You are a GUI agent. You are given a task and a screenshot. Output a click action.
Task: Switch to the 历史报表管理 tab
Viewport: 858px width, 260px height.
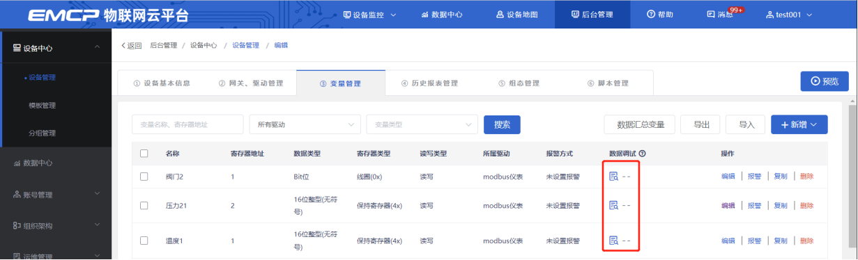[429, 83]
